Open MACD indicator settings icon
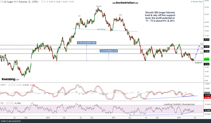 click(x=12, y=85)
